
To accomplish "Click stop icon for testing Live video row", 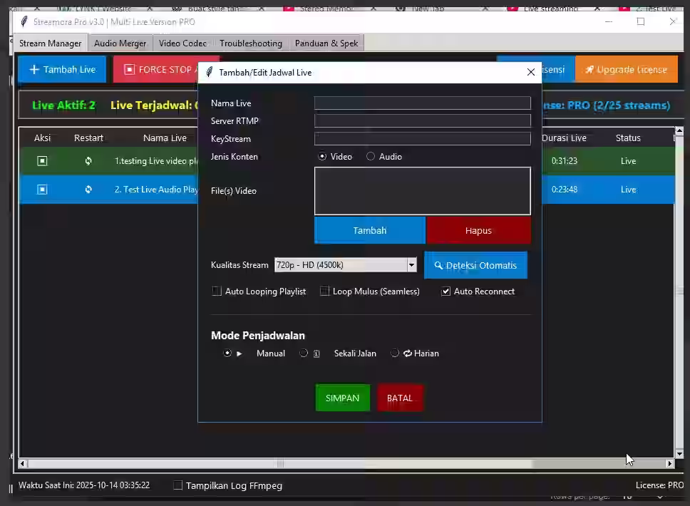I will tap(42, 161).
